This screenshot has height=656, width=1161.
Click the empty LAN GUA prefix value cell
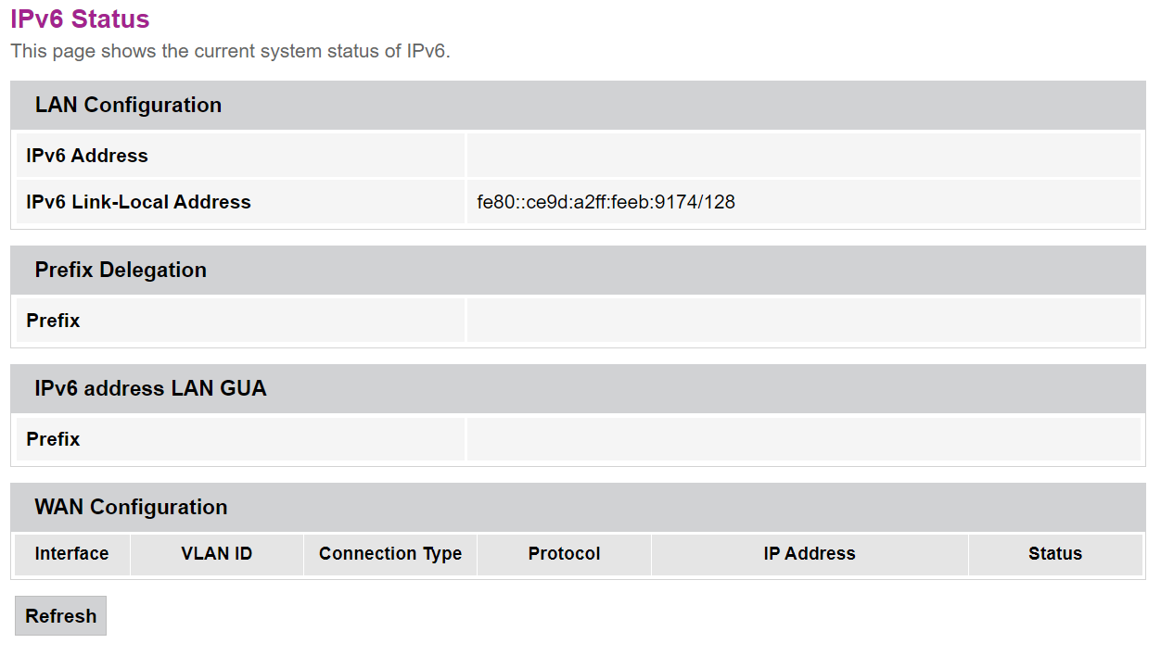[x=803, y=439]
